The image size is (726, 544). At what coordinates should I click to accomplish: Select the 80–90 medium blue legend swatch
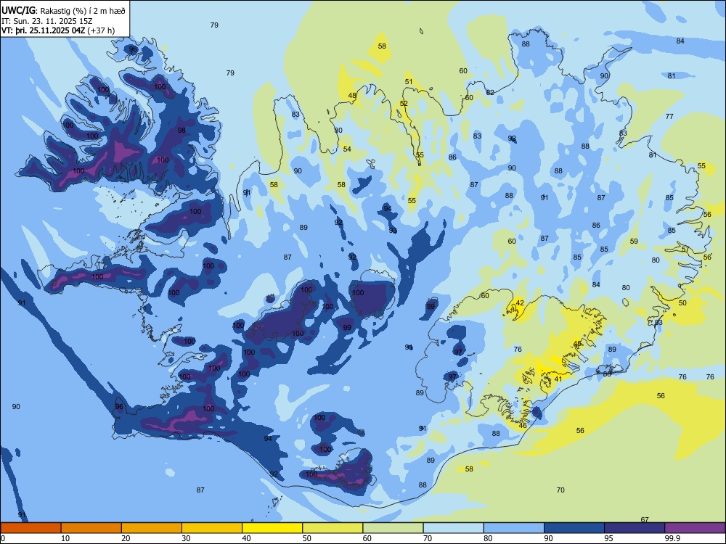point(514,528)
